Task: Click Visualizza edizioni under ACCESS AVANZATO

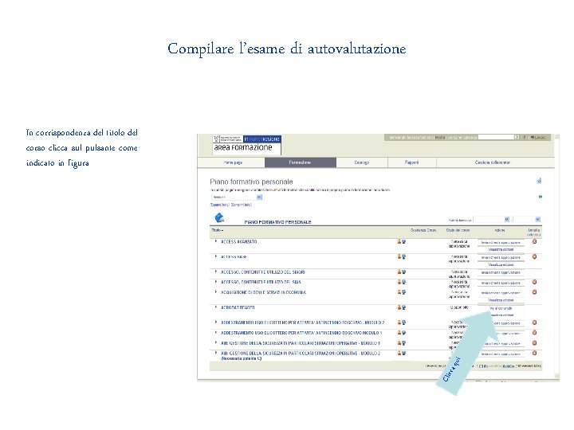Action: 501,249
